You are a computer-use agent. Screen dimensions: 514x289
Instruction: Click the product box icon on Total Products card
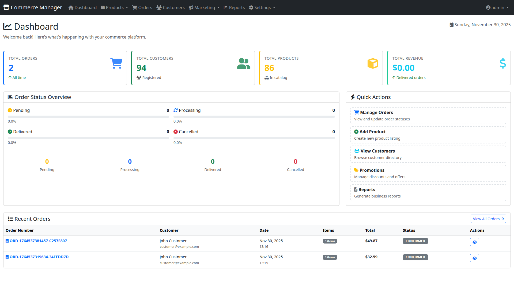pyautogui.click(x=373, y=63)
